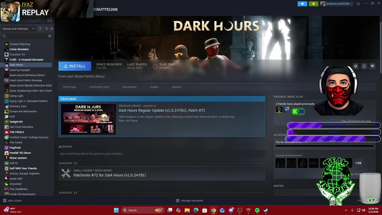Open Spotify from the taskbar
This screenshot has height=215, width=382.
tap(257, 210)
